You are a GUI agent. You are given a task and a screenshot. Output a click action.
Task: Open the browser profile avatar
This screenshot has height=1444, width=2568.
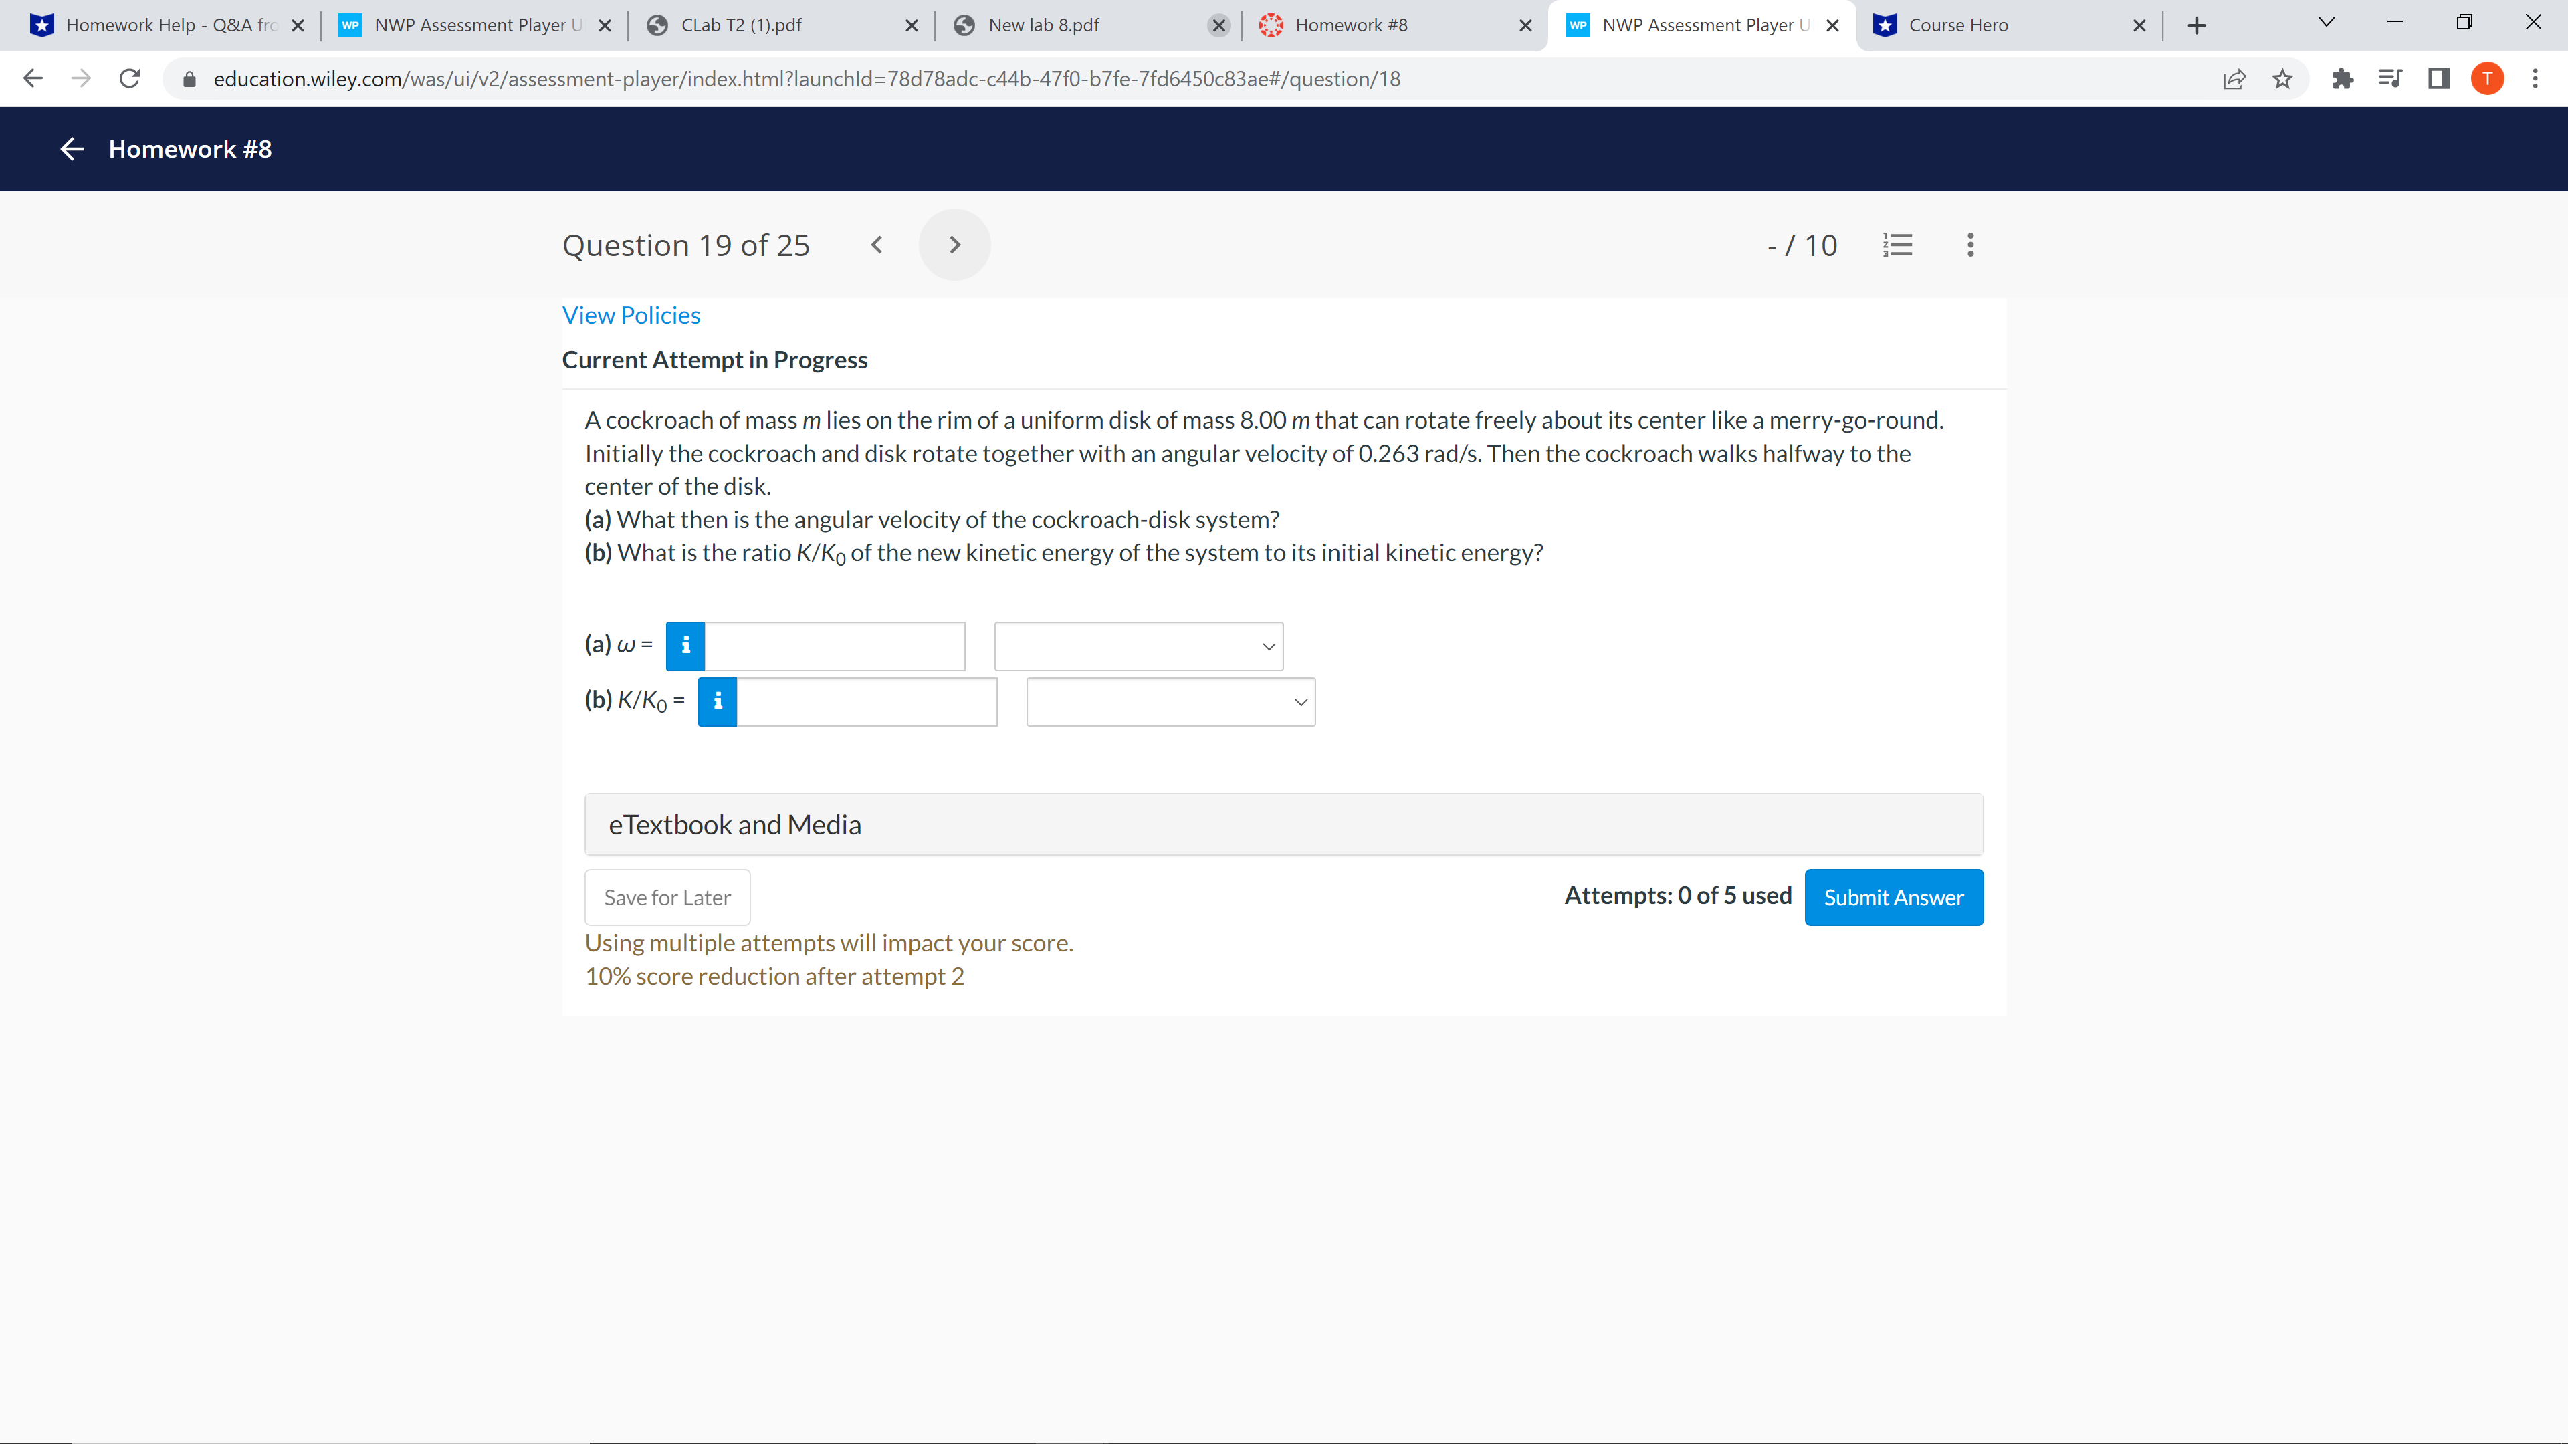pos(2486,79)
